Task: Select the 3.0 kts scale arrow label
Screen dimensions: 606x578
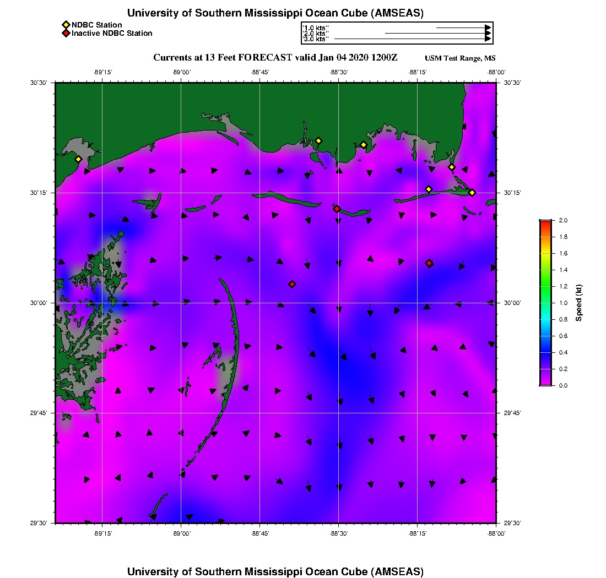Action: tap(316, 39)
